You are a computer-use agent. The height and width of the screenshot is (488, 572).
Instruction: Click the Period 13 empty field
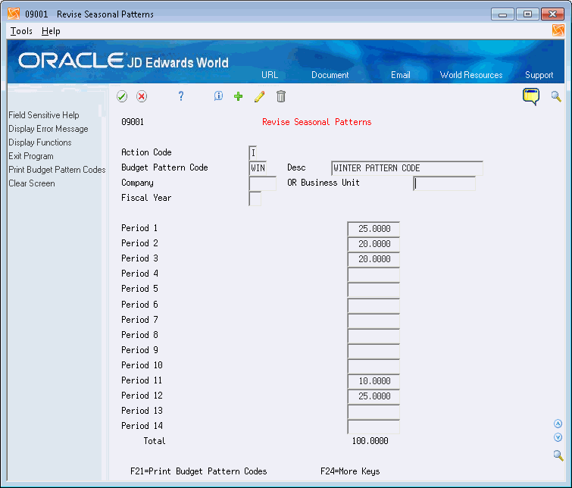click(x=374, y=411)
